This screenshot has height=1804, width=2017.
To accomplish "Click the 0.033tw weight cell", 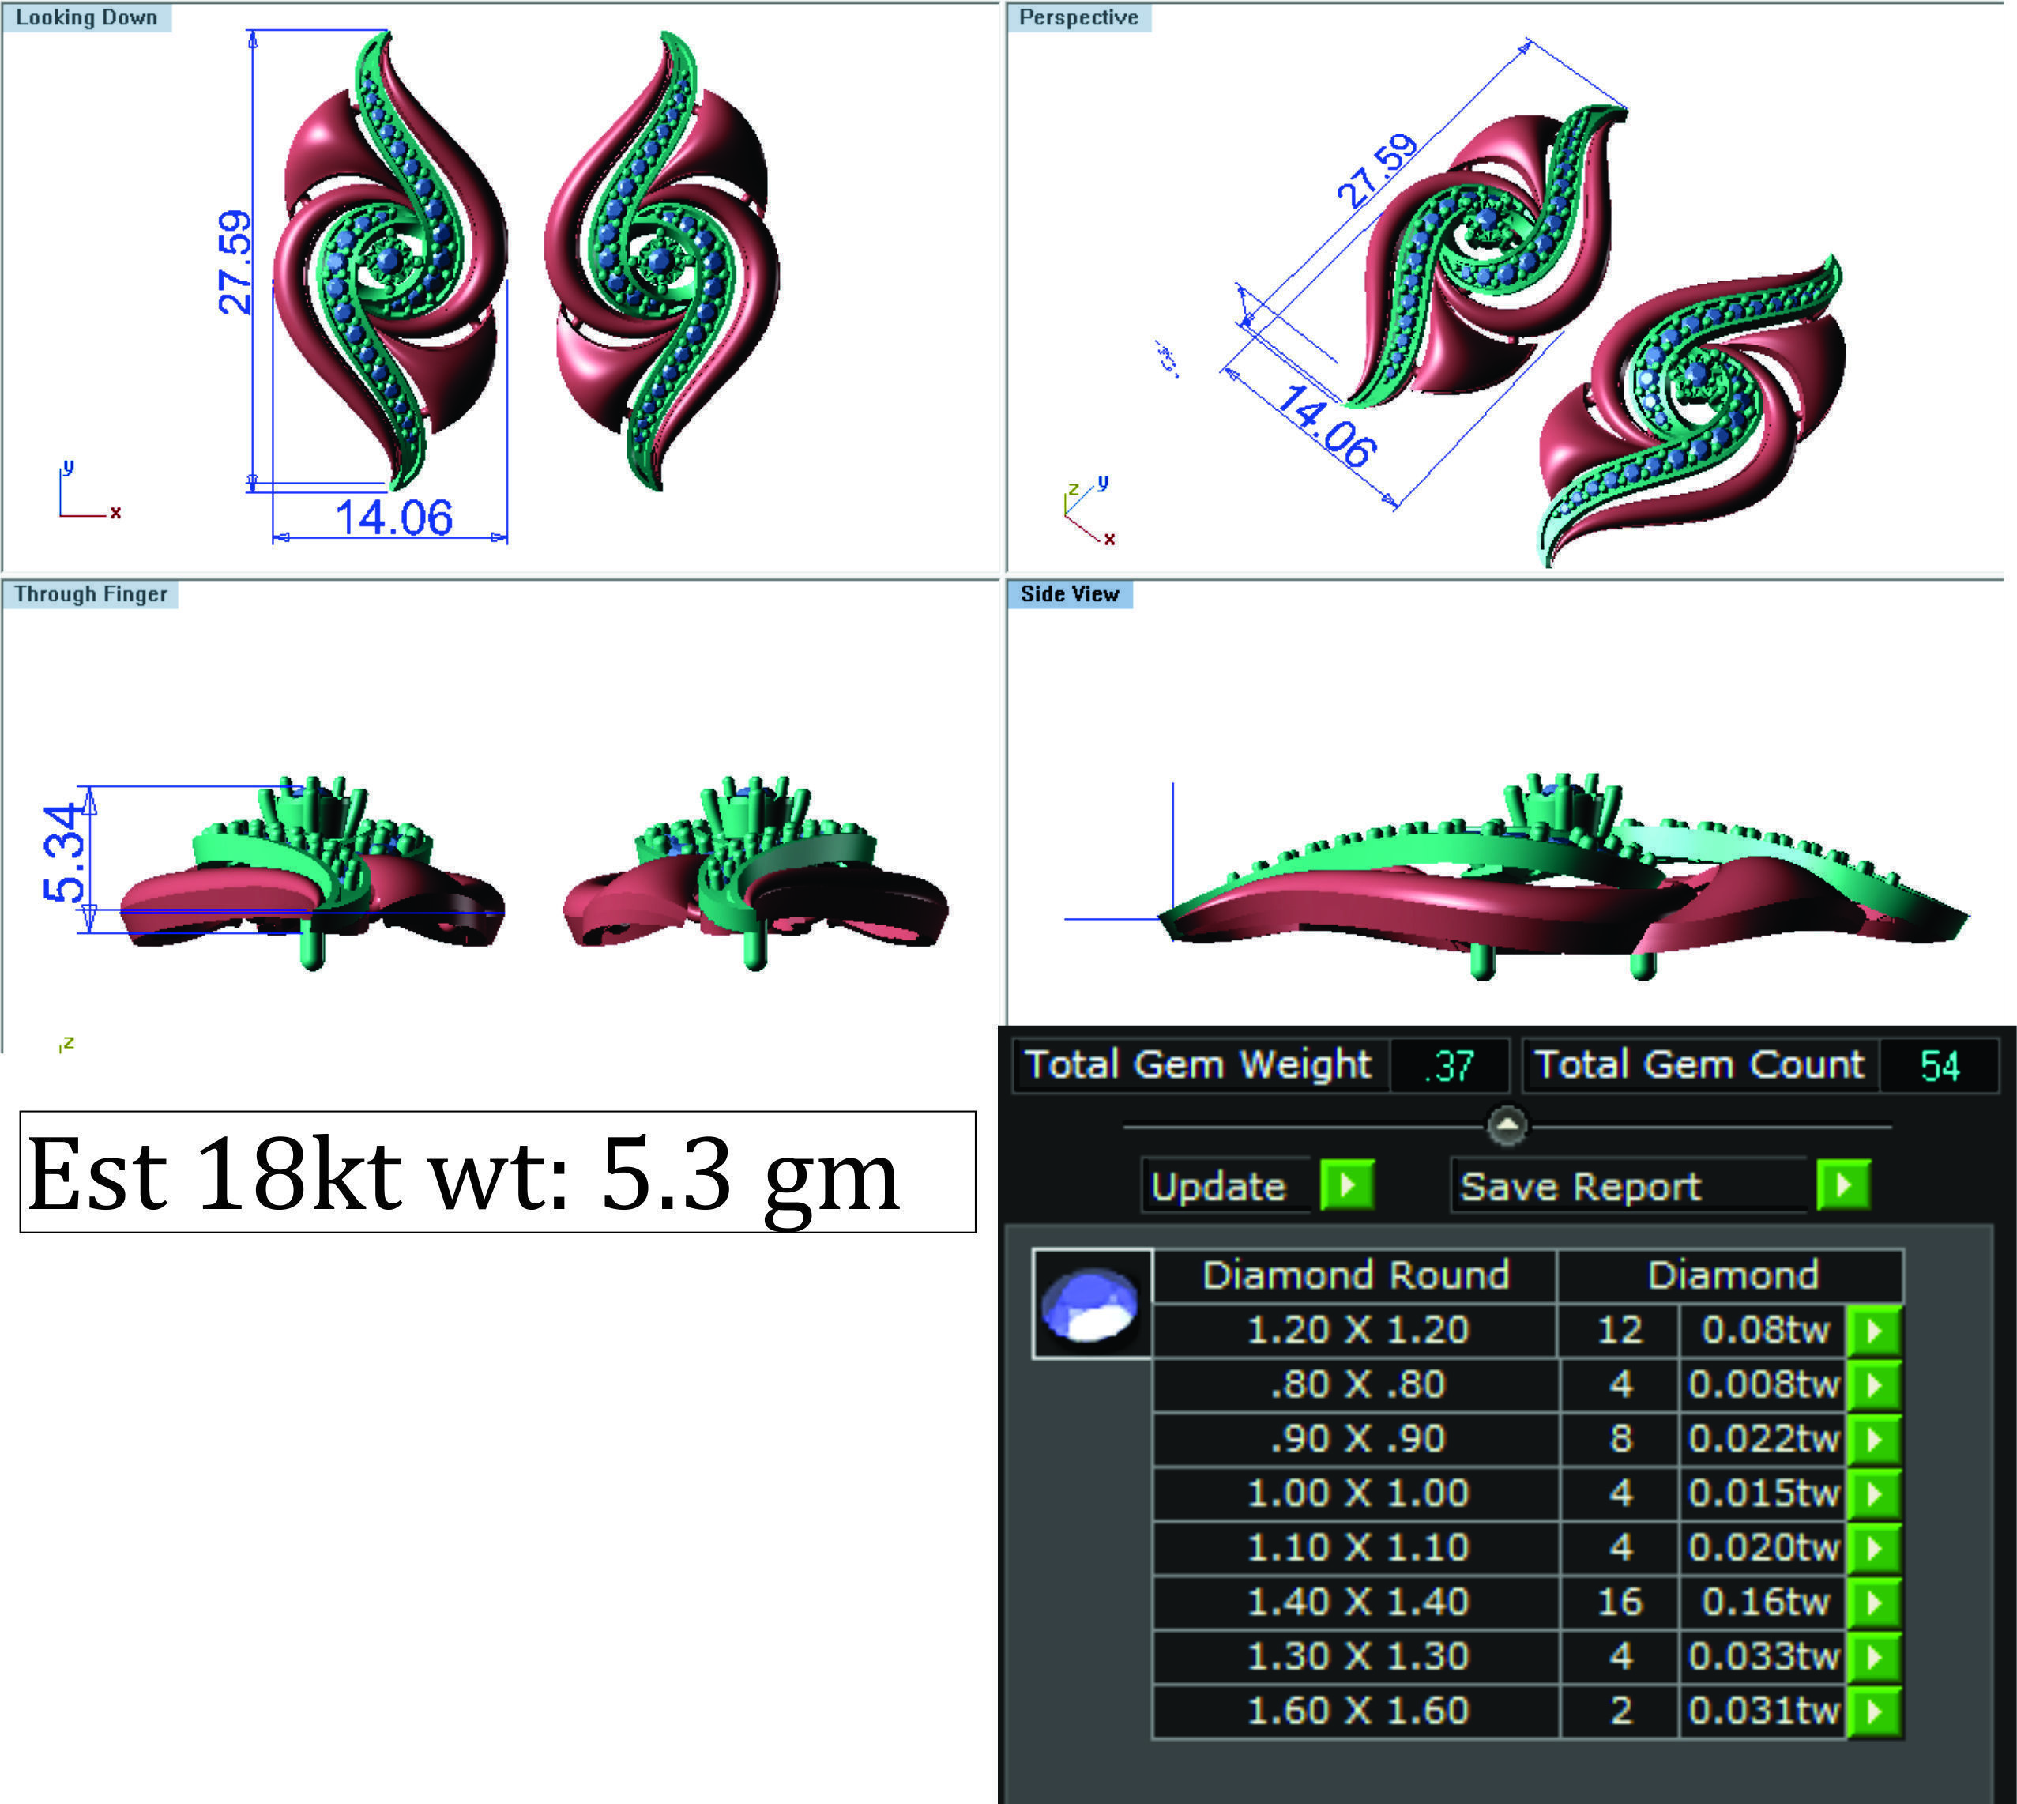I will click(x=1763, y=1657).
